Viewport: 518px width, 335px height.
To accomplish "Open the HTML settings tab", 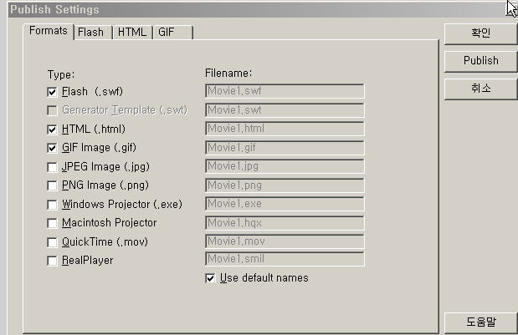I will 132,33.
